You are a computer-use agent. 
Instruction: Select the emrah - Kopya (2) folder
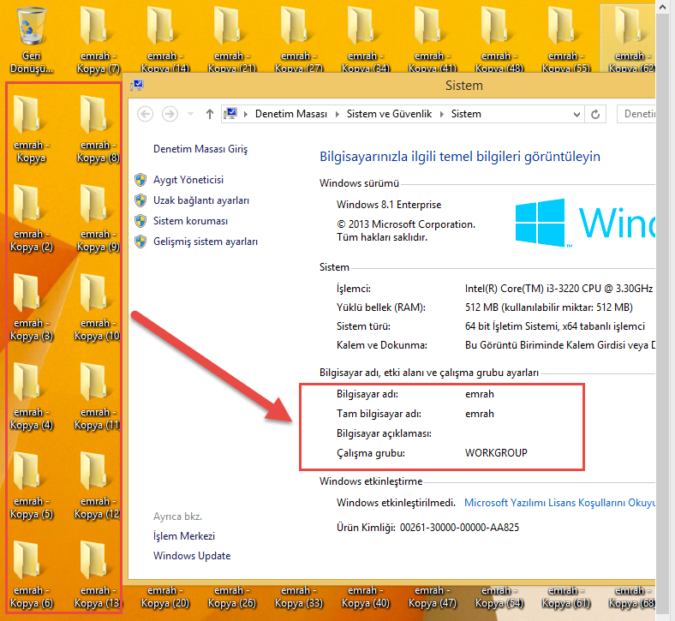pyautogui.click(x=31, y=218)
